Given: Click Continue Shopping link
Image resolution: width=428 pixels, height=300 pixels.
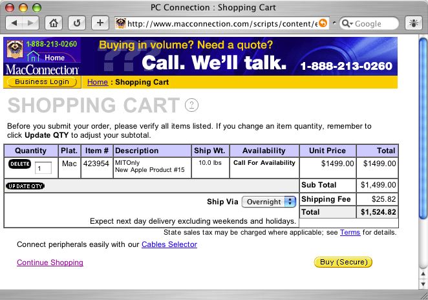Looking at the screenshot, I should pyautogui.click(x=50, y=262).
